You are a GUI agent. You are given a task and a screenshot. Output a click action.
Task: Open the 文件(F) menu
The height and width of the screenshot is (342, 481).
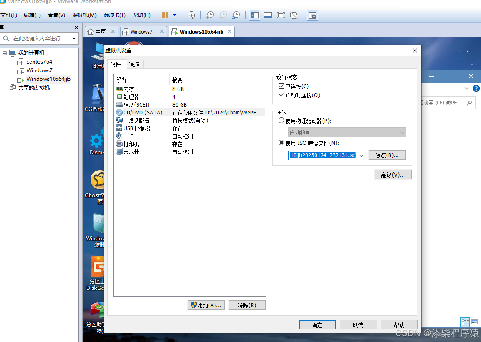9,15
